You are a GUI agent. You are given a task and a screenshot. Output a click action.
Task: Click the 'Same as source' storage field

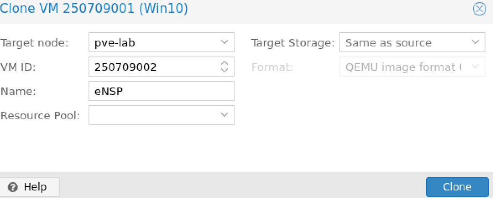click(x=403, y=42)
